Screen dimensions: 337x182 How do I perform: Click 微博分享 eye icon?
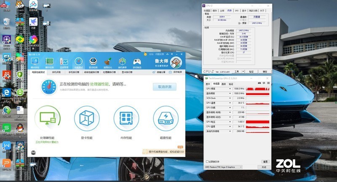pyautogui.click(x=154, y=72)
